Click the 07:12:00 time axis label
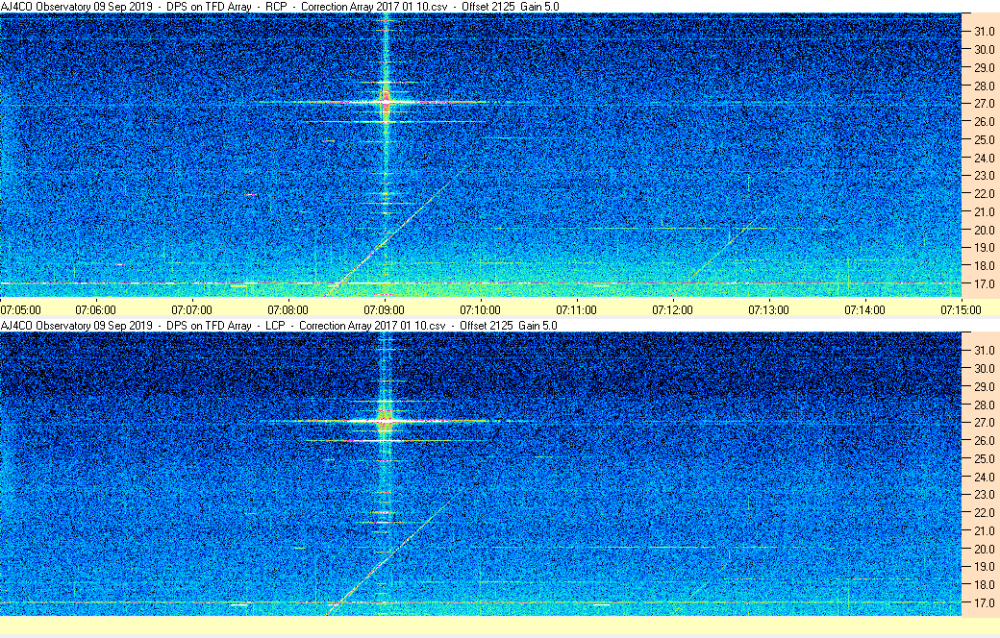The width and height of the screenshot is (1000, 638). (672, 310)
